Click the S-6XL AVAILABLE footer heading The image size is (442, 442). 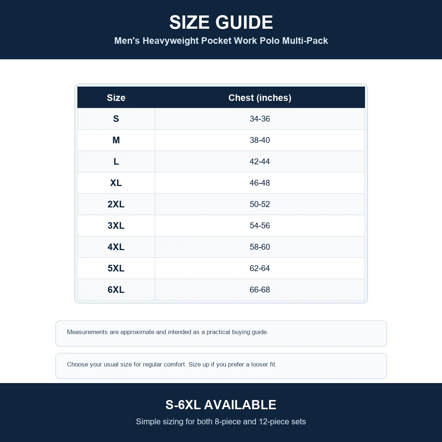tap(221, 405)
